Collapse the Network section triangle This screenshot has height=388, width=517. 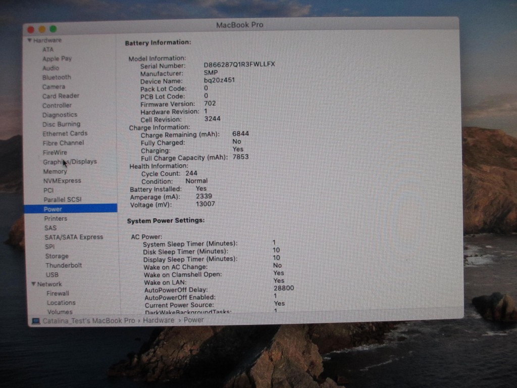(x=33, y=284)
